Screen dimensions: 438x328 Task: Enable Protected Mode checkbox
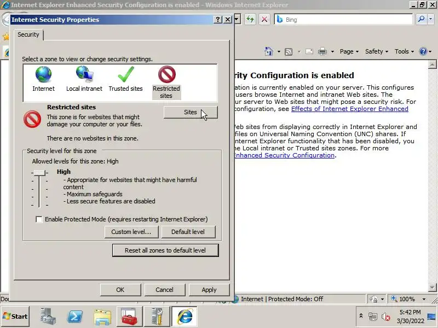39,219
